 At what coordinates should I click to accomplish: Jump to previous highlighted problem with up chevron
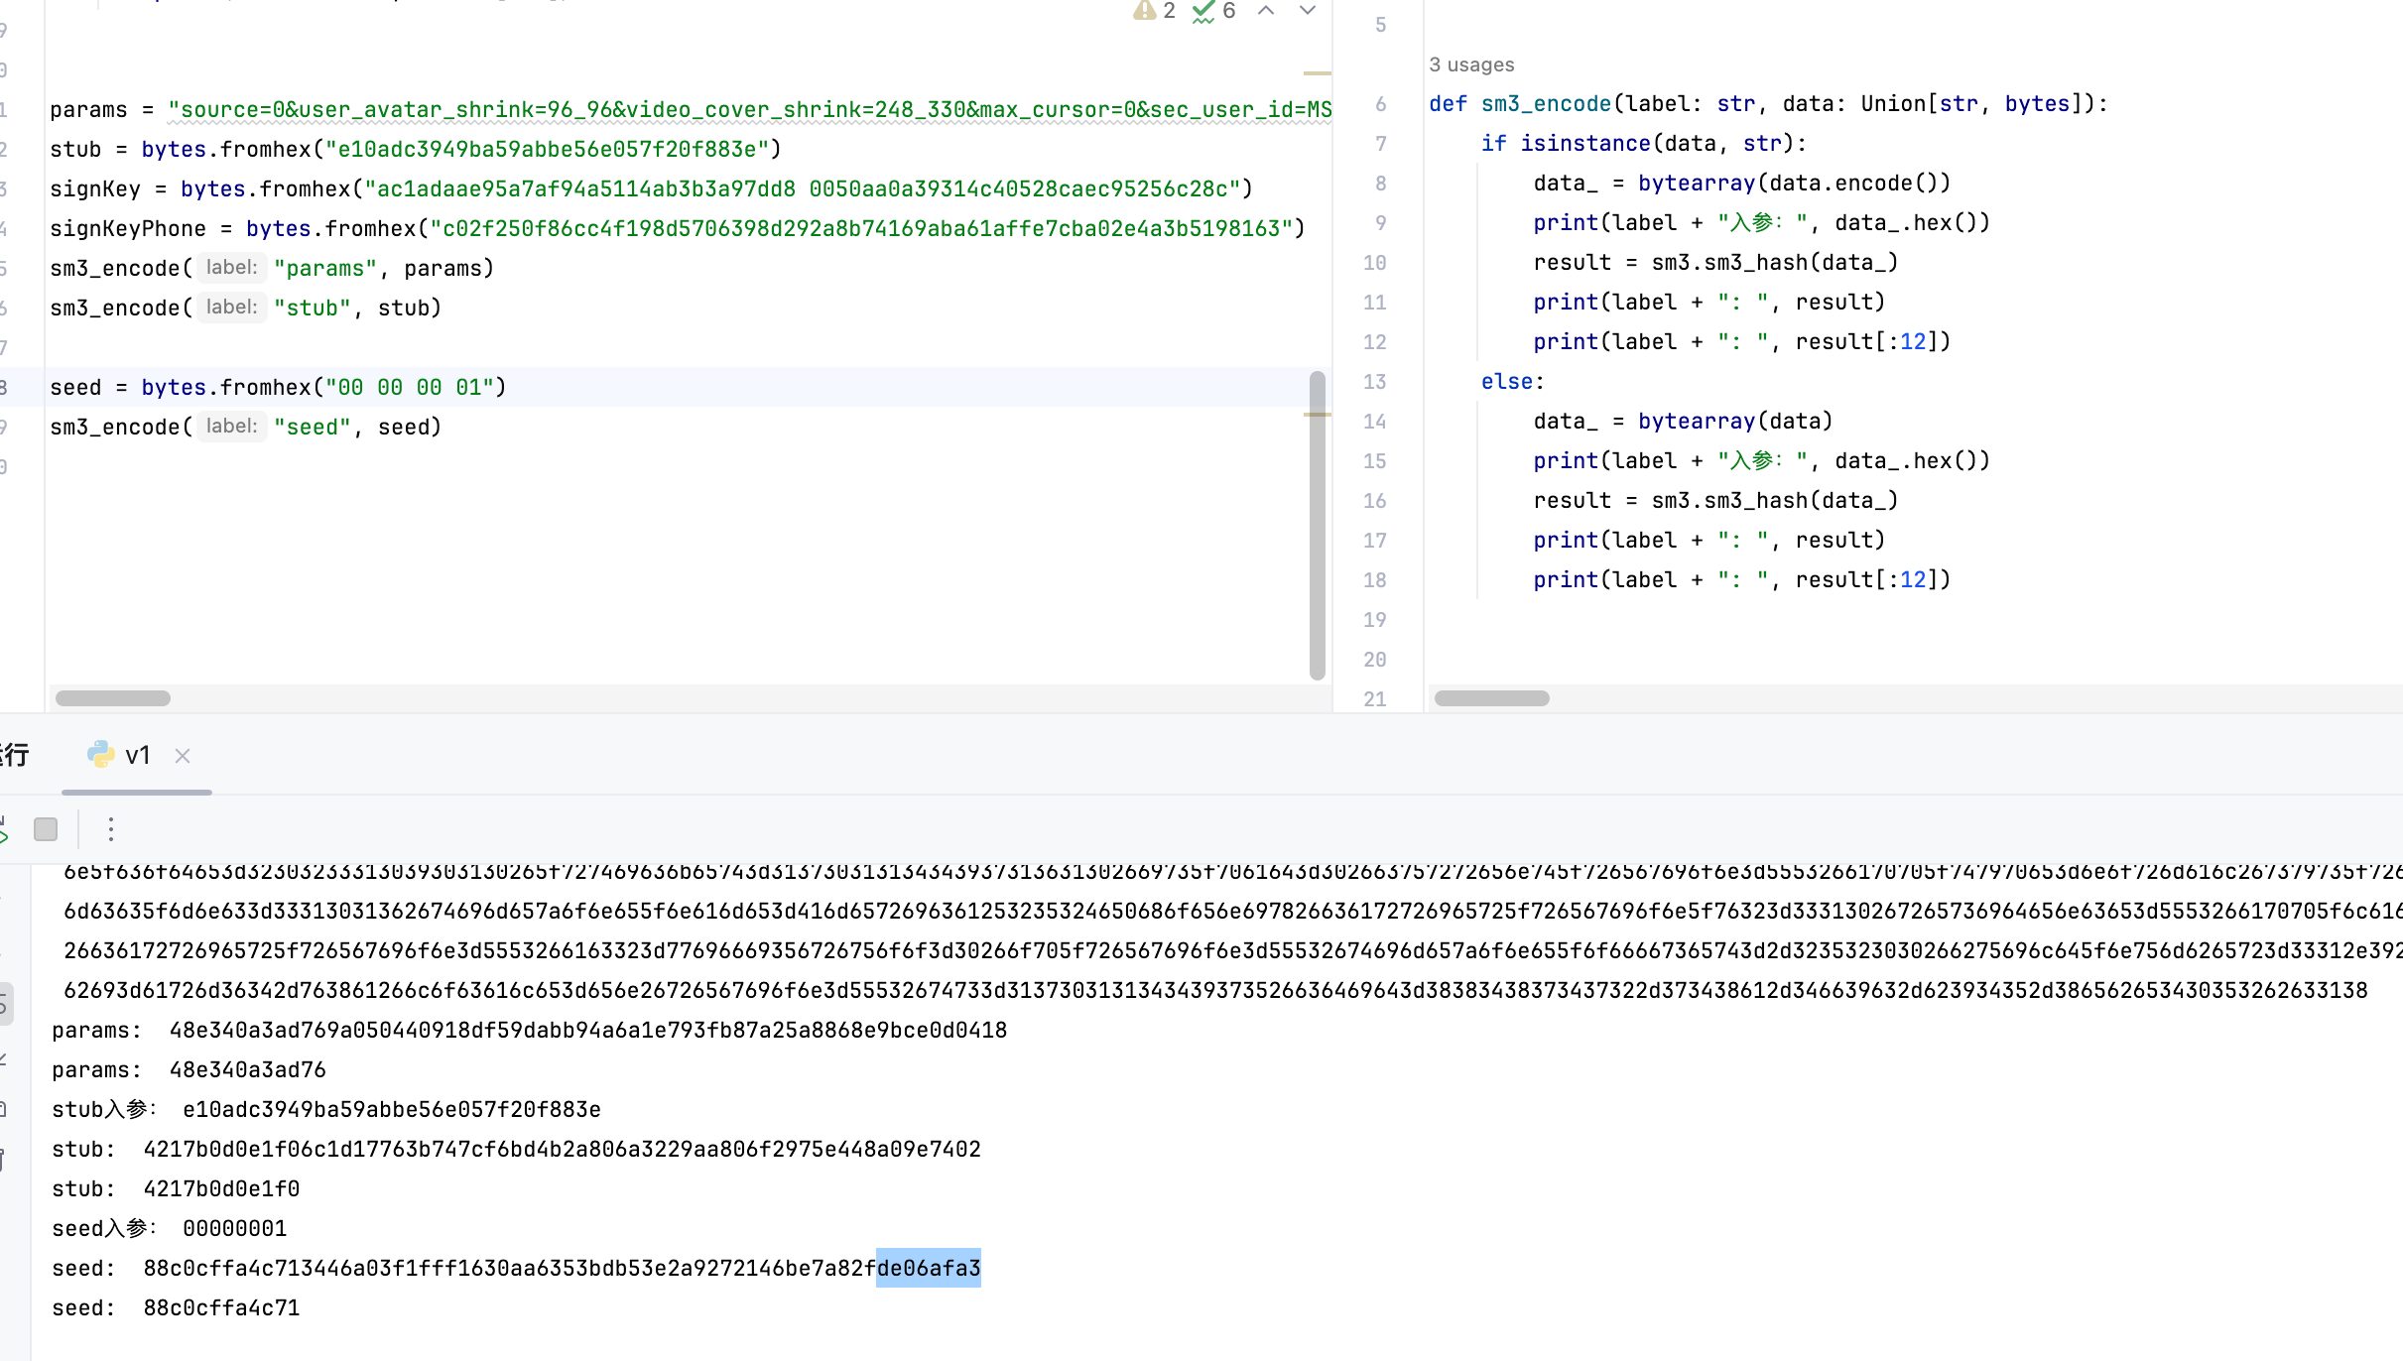[1266, 11]
